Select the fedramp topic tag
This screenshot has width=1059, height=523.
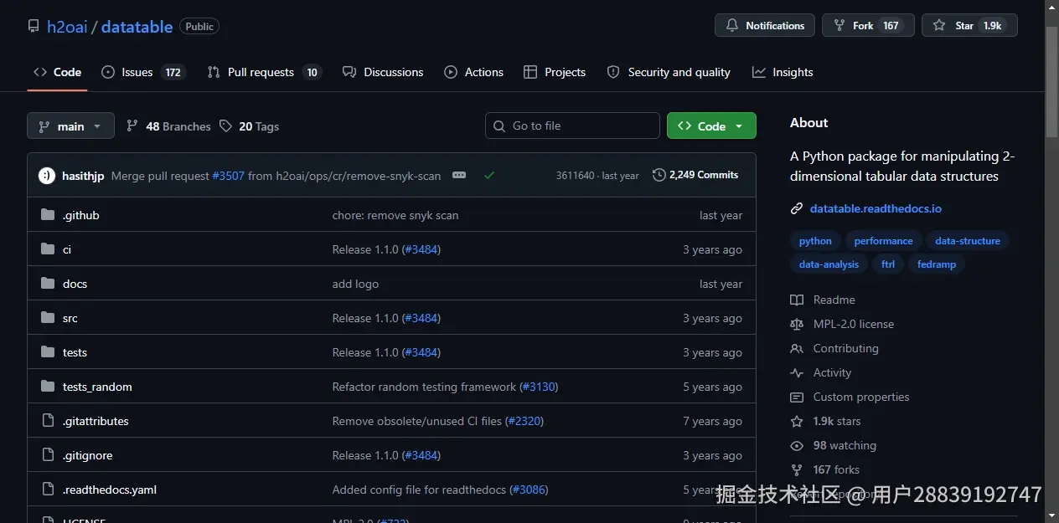(937, 264)
